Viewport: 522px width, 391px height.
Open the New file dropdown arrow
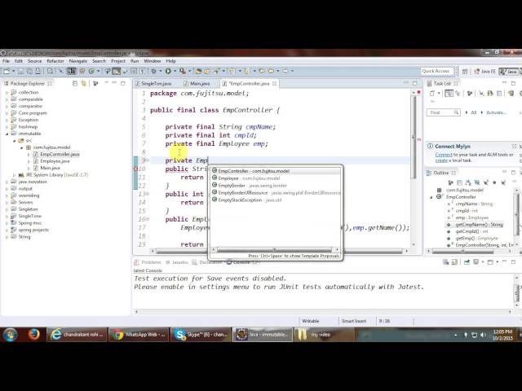(x=13, y=71)
